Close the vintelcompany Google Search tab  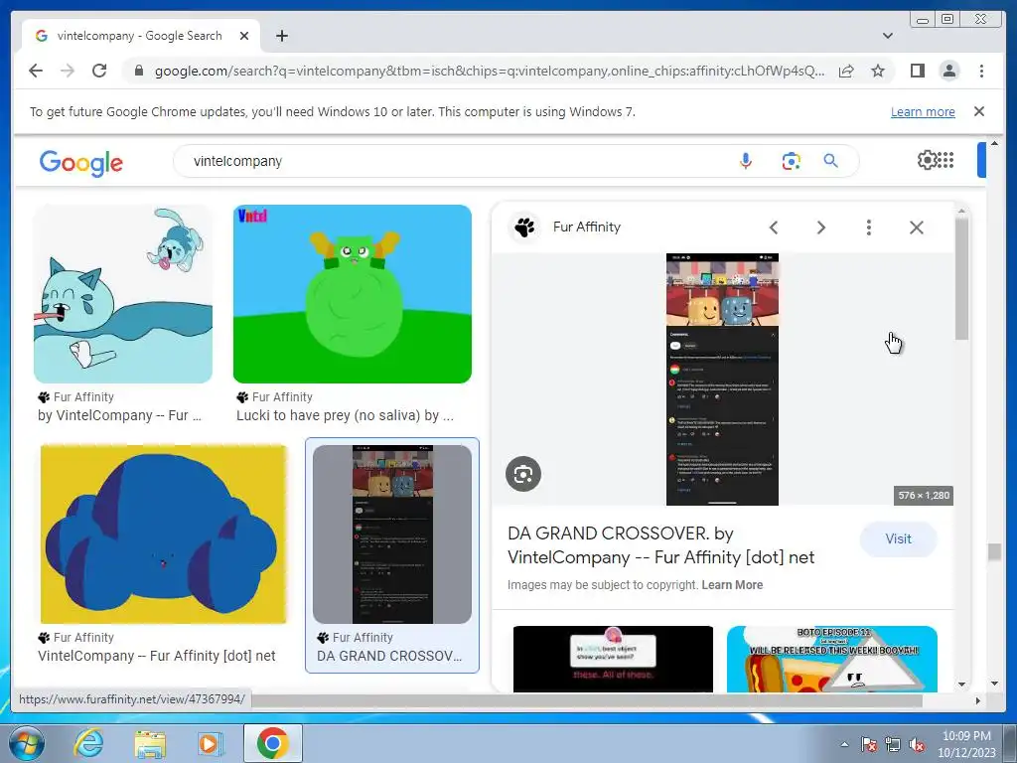tap(244, 36)
